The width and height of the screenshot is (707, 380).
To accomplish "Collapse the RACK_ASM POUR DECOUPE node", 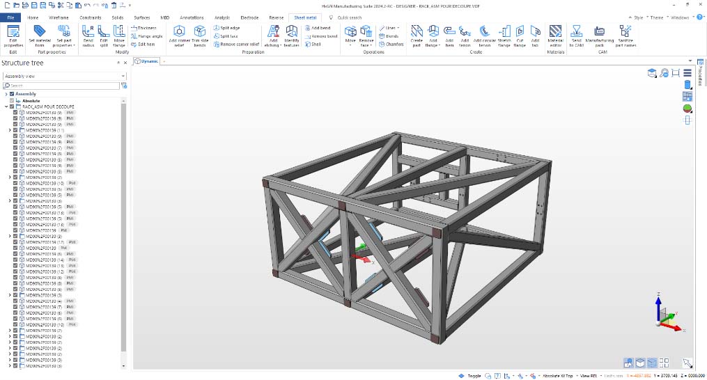I will [x=6, y=107].
